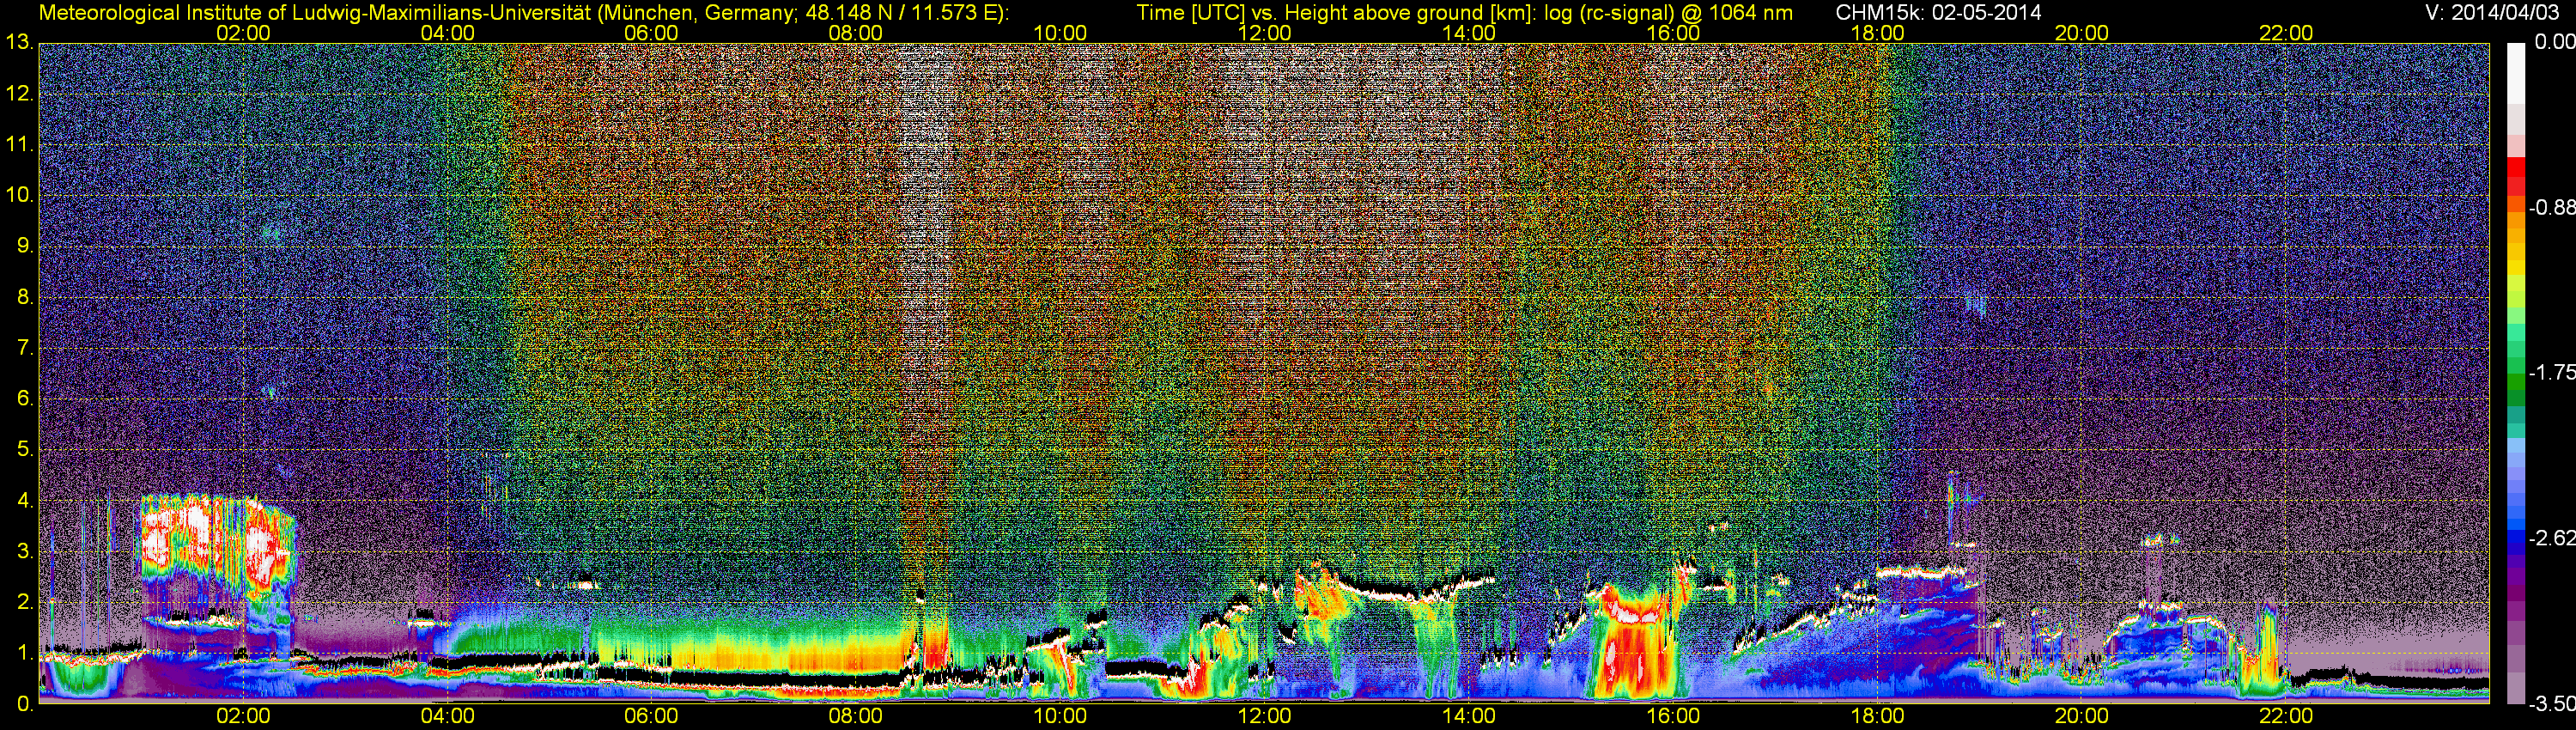Click the 13 km height axis label
2576x730 pixels.
click(x=19, y=43)
